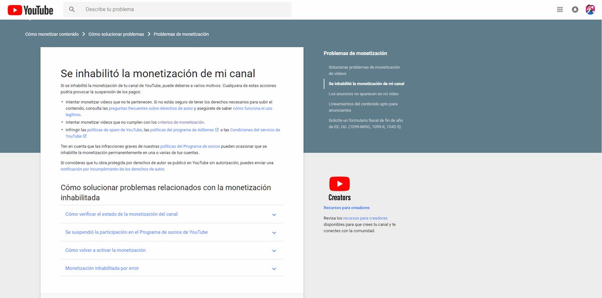The width and height of the screenshot is (602, 298).
Task: Go to 'Cómo monetizar contenido' breadcrumb
Action: [x=52, y=34]
